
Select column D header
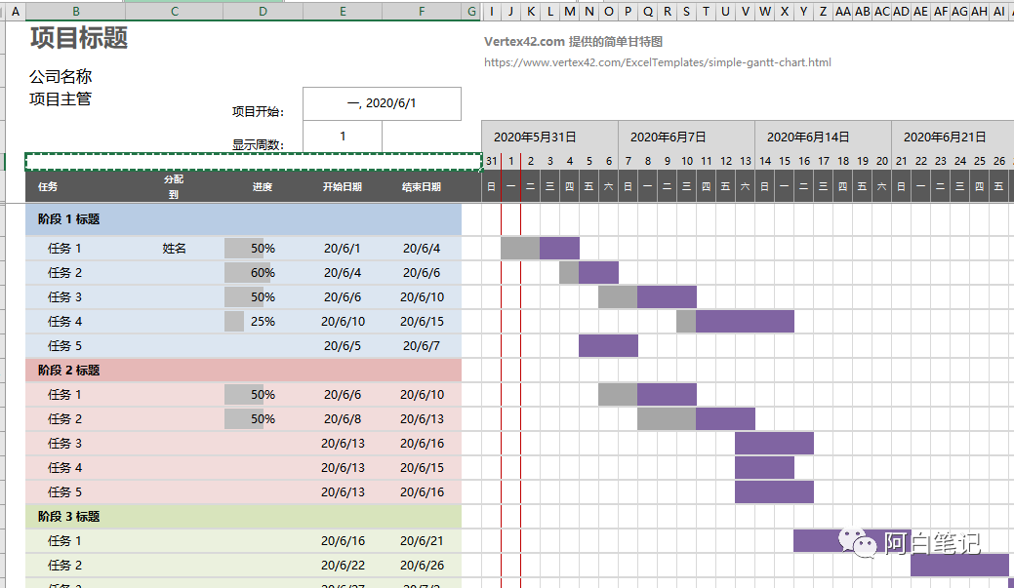pyautogui.click(x=263, y=11)
